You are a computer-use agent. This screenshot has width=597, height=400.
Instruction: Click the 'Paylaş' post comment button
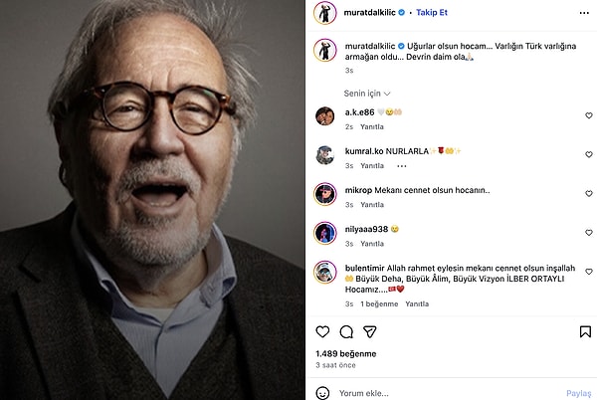pyautogui.click(x=578, y=393)
